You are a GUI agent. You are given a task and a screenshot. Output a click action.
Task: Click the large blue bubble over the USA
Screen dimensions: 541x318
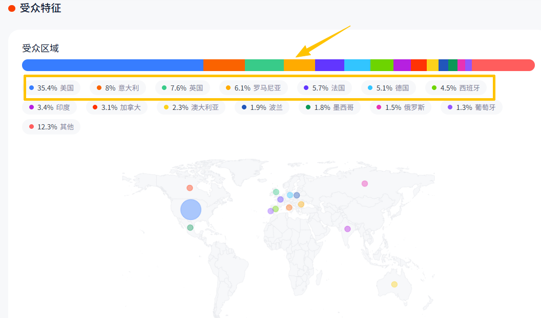tap(191, 209)
